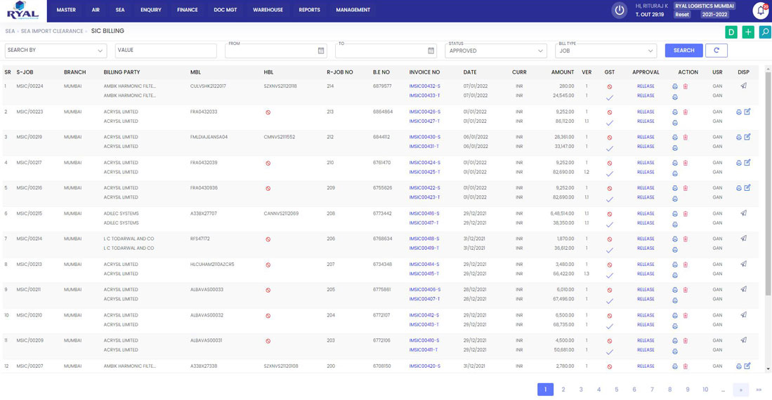Open the BILL TYPE dropdown showing JOB
The image size is (772, 400).
(x=606, y=51)
